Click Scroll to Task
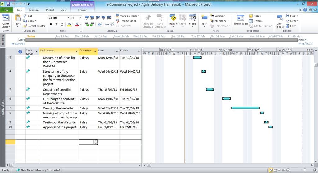Screen dimensions: 318x173 [x=280, y=21]
